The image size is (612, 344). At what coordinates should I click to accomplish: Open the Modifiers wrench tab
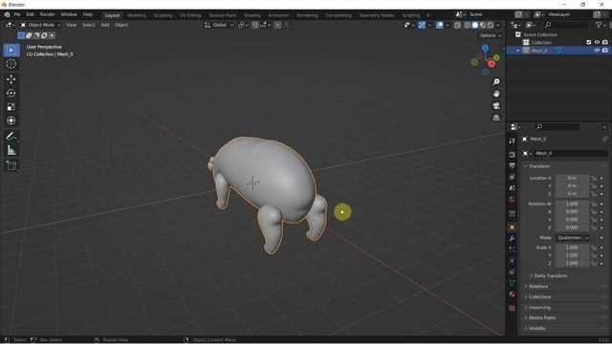coord(513,238)
